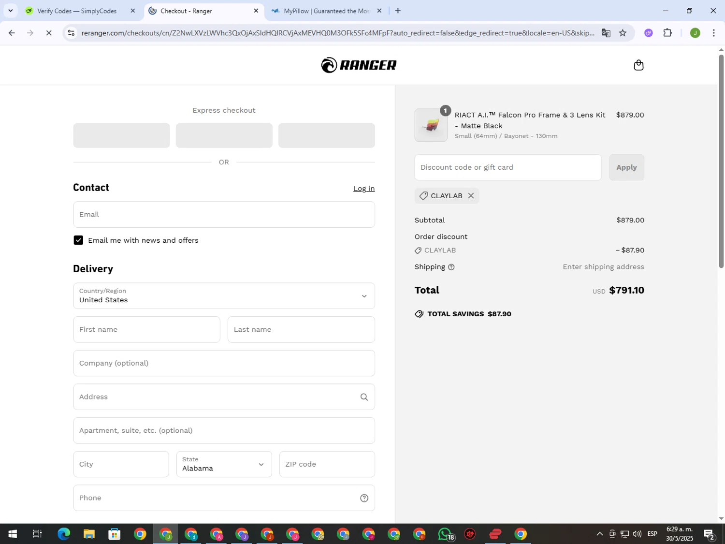
Task: Open the Windows Start menu
Action: pyautogui.click(x=13, y=534)
